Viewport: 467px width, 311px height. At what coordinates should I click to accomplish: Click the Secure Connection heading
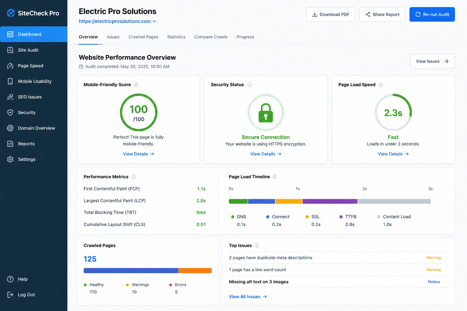click(266, 137)
